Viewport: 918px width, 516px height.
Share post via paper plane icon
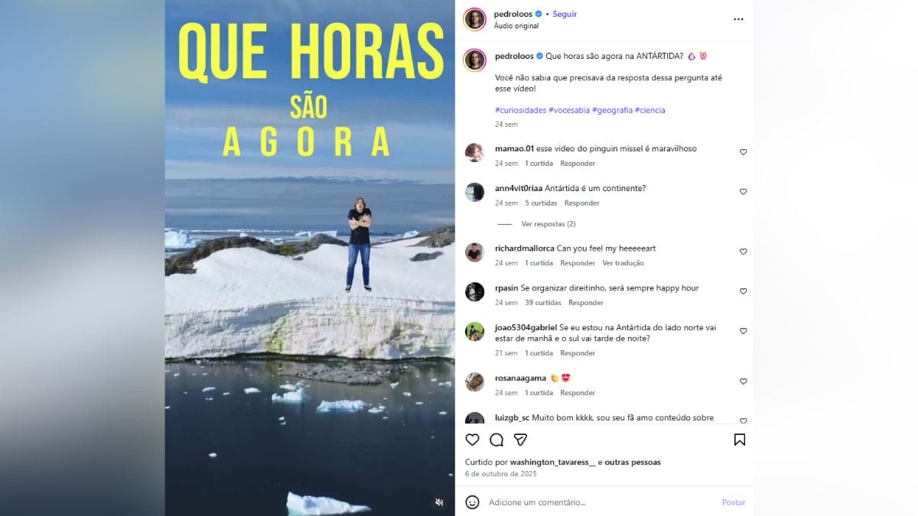point(520,440)
